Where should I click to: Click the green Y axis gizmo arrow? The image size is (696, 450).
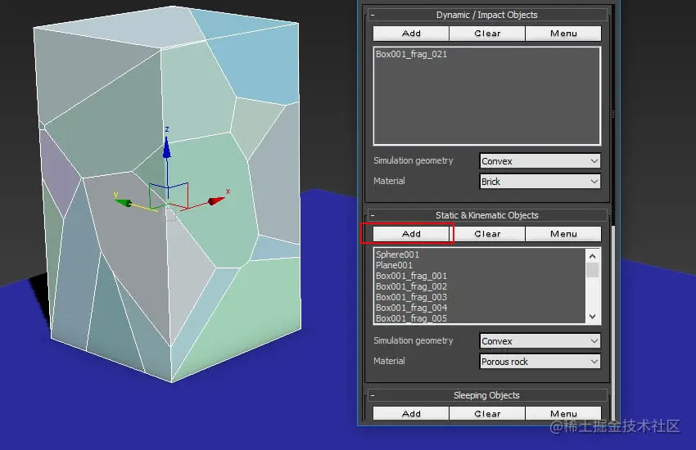pyautogui.click(x=123, y=203)
